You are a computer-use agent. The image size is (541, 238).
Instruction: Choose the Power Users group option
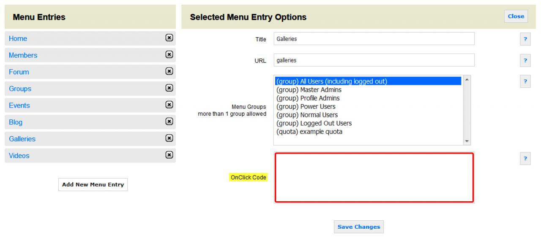point(306,107)
